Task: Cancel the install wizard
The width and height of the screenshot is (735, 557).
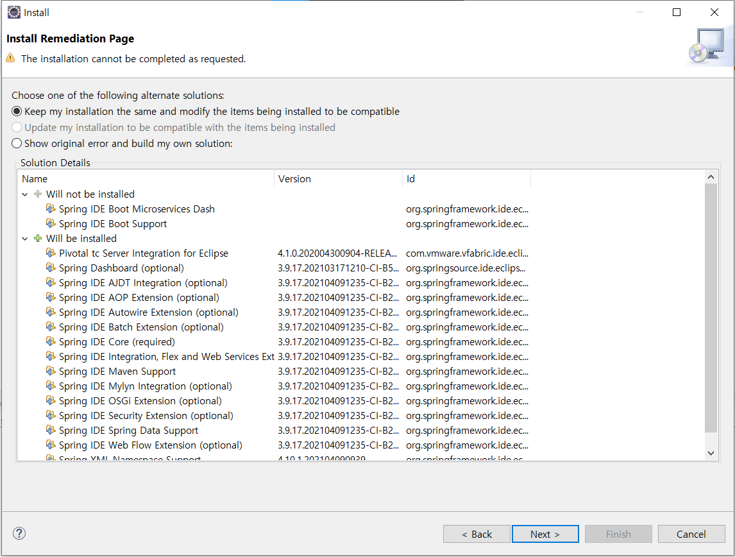Action: click(x=691, y=534)
